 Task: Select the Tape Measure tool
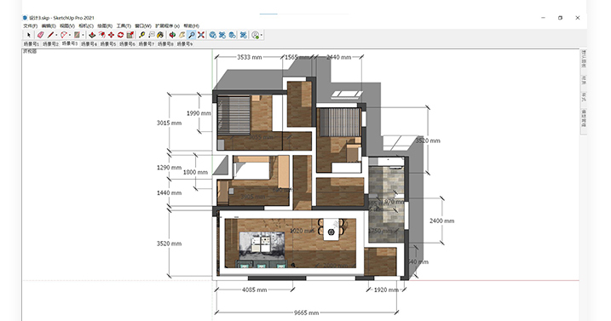click(x=141, y=35)
